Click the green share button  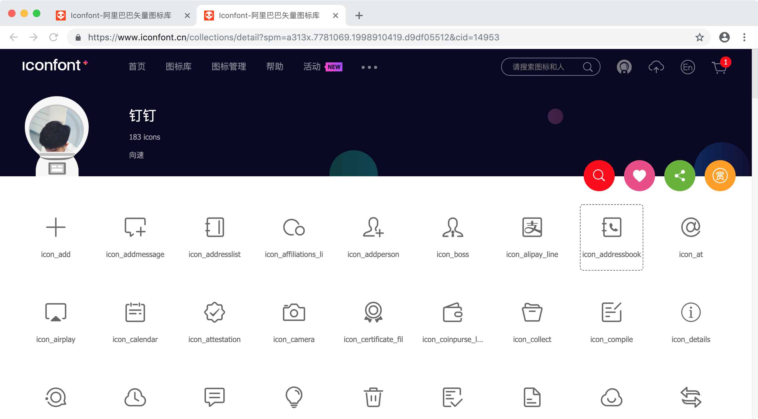pyautogui.click(x=680, y=176)
